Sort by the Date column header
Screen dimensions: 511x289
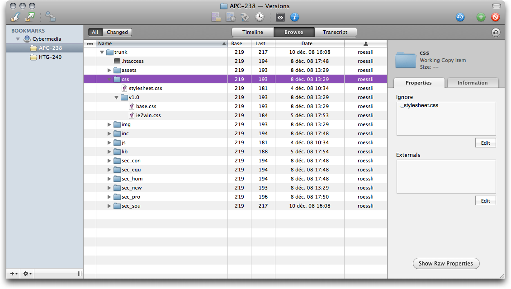point(310,43)
